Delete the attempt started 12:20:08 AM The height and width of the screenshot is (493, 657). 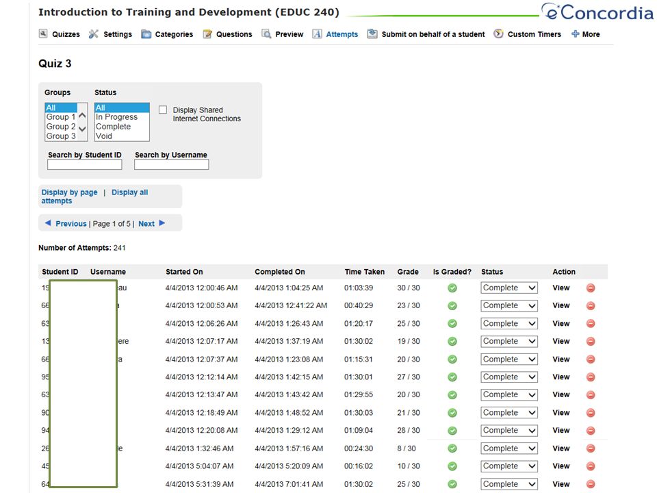pyautogui.click(x=591, y=431)
